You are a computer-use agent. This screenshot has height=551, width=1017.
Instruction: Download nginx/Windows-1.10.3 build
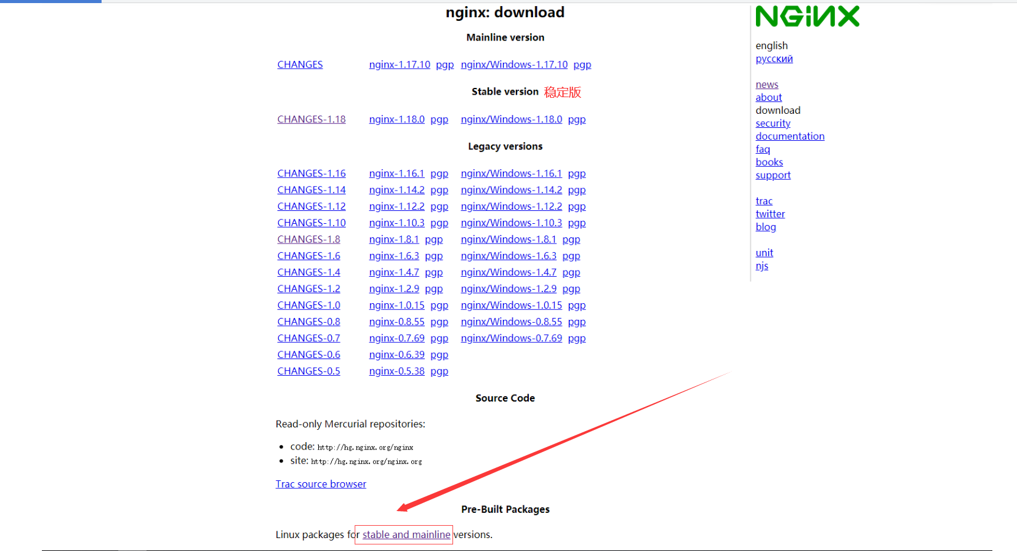point(512,223)
